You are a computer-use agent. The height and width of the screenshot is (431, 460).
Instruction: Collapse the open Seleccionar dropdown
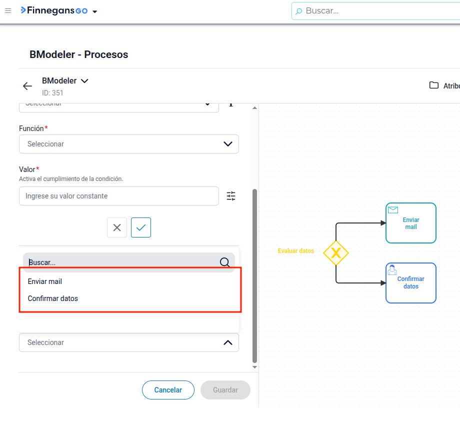click(x=129, y=342)
